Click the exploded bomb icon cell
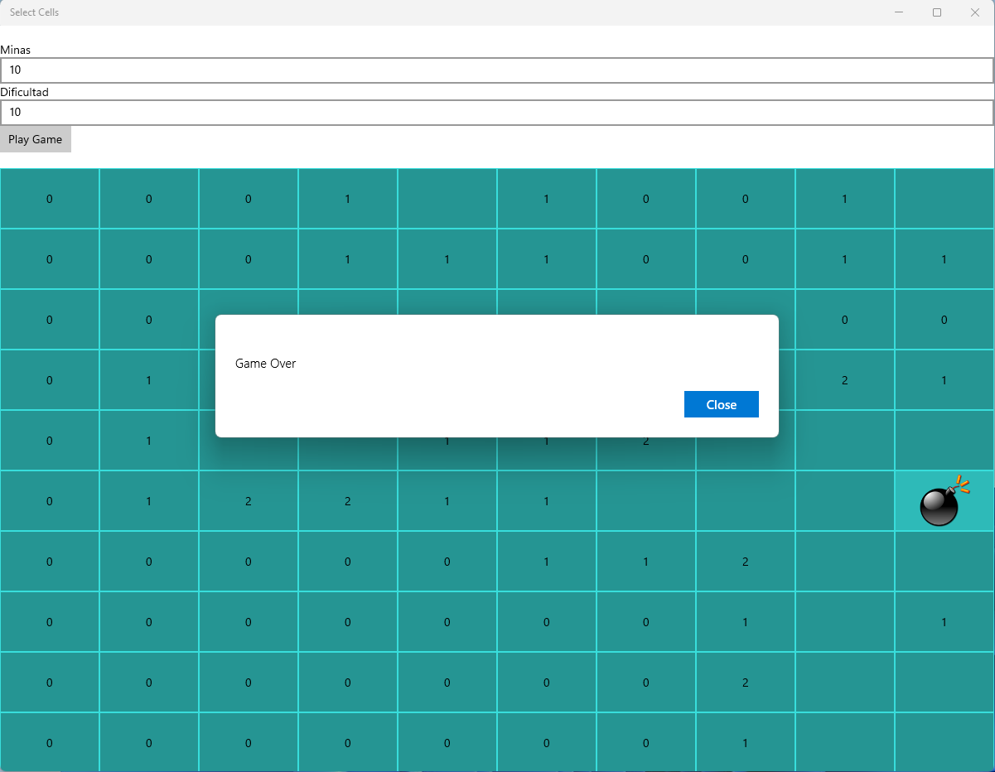995x772 pixels. [944, 501]
